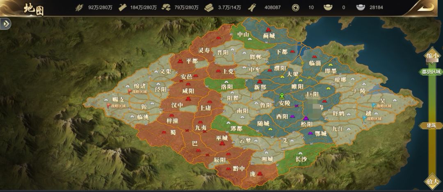Viewport: 443px width, 192px height.
Task: Click the red city icon at 咸阳
Action: click(x=188, y=84)
